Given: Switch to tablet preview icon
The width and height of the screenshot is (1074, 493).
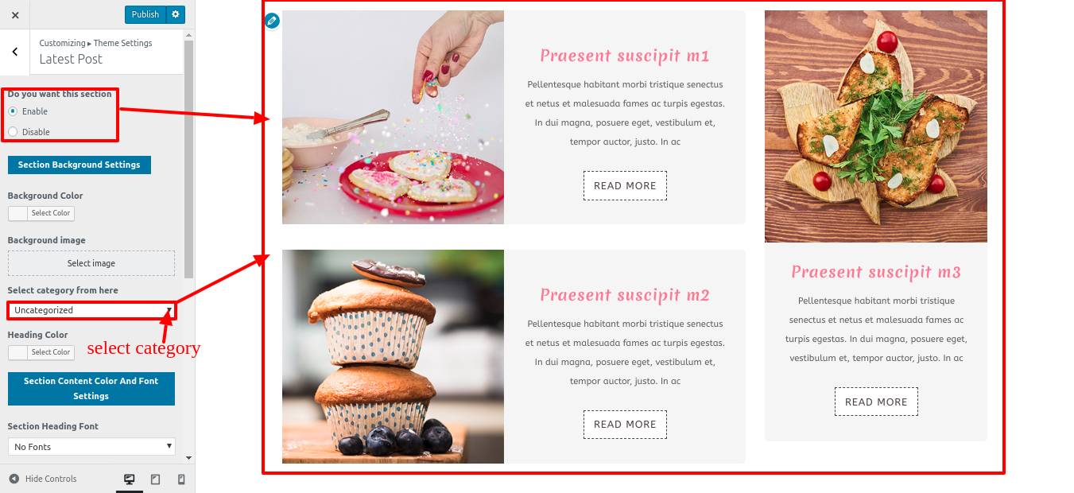Looking at the screenshot, I should tap(155, 479).
